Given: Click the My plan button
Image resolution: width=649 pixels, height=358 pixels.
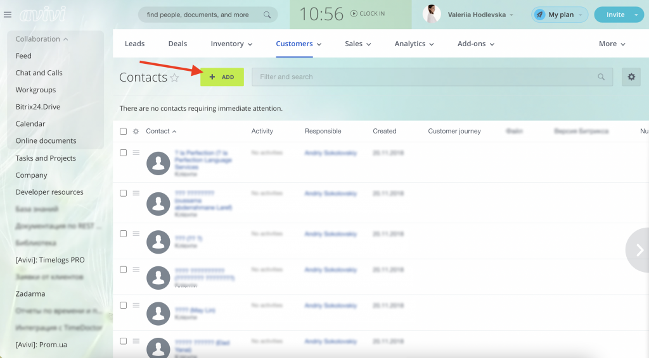Looking at the screenshot, I should coord(560,15).
